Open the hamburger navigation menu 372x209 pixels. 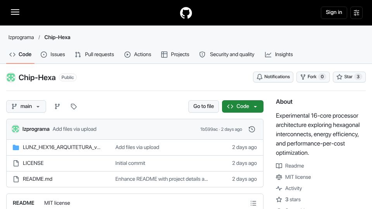click(x=15, y=12)
